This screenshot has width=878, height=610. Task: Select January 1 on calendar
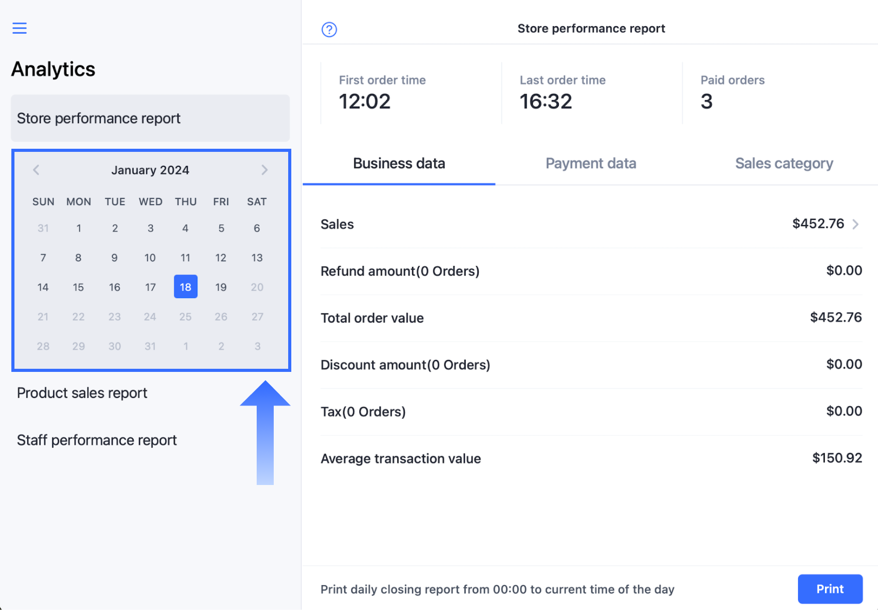pos(79,228)
